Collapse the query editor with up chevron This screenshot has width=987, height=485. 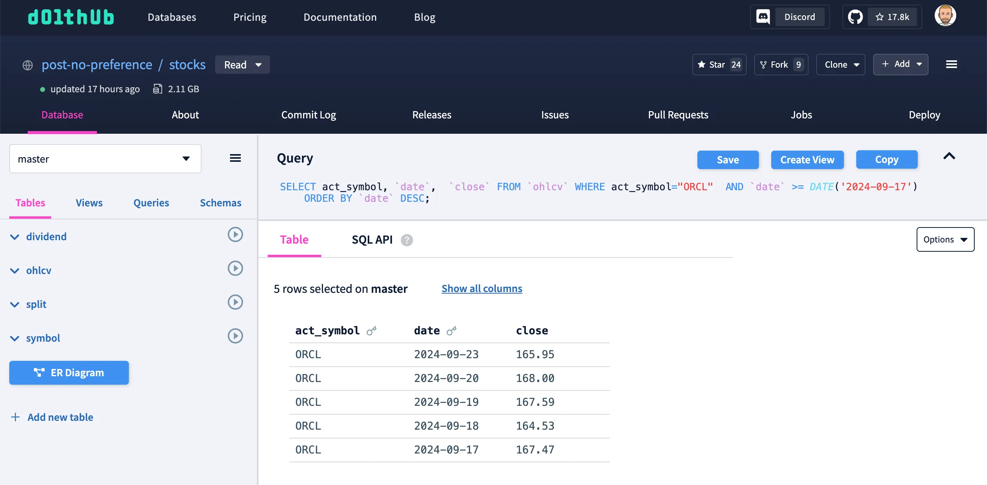pyautogui.click(x=949, y=156)
